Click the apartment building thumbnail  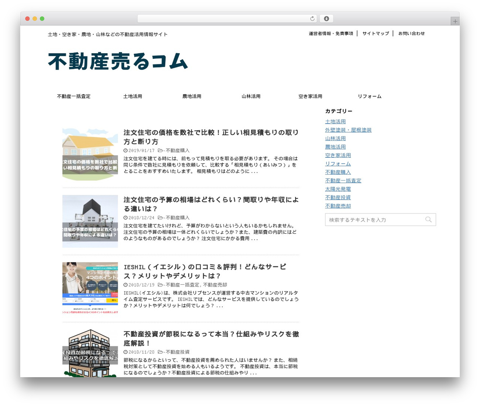(x=90, y=353)
